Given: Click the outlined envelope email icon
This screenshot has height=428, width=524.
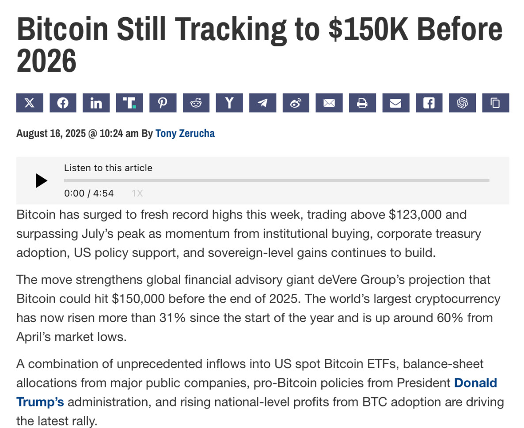Looking at the screenshot, I should [x=329, y=103].
